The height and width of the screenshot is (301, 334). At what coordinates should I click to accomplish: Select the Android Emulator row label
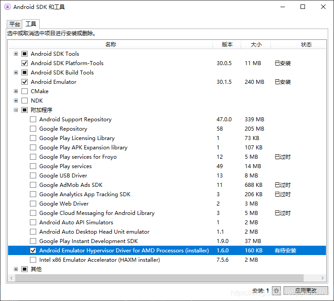click(54, 82)
